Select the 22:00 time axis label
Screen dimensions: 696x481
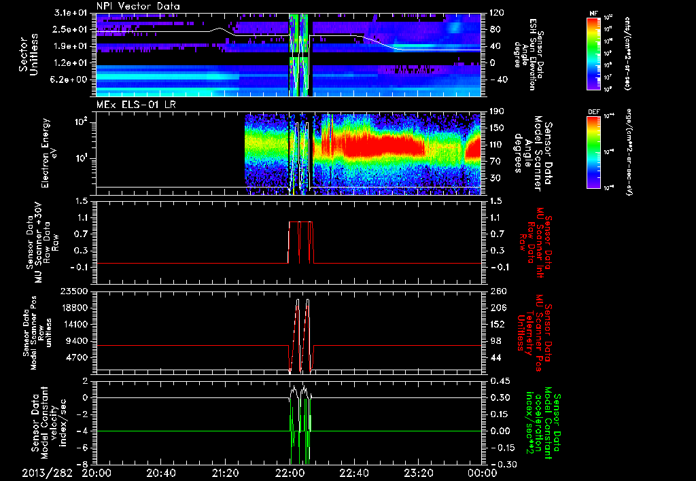[x=290, y=473]
